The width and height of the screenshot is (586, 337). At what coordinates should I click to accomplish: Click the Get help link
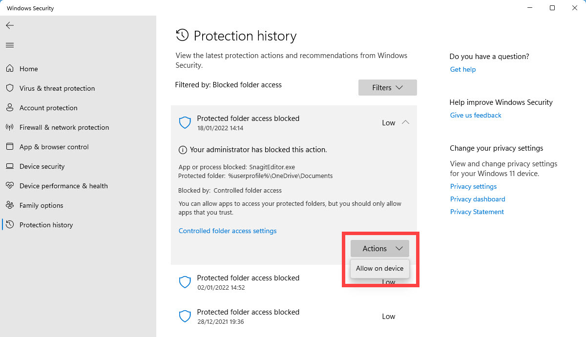coord(462,70)
